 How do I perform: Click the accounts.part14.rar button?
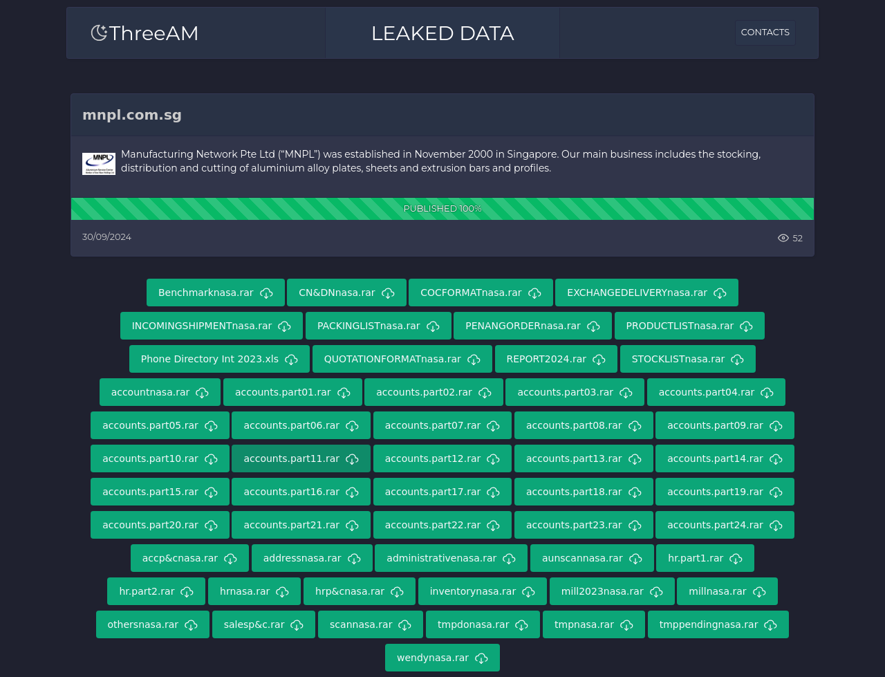(725, 458)
